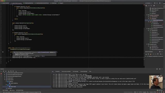This screenshot has height=93, width=165.
Task: Open Services panel settings gear
Action: (x=160, y=69)
